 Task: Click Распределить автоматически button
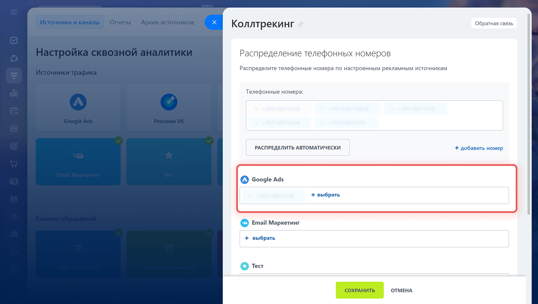tap(298, 148)
